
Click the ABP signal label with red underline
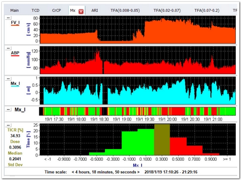coord(15,53)
